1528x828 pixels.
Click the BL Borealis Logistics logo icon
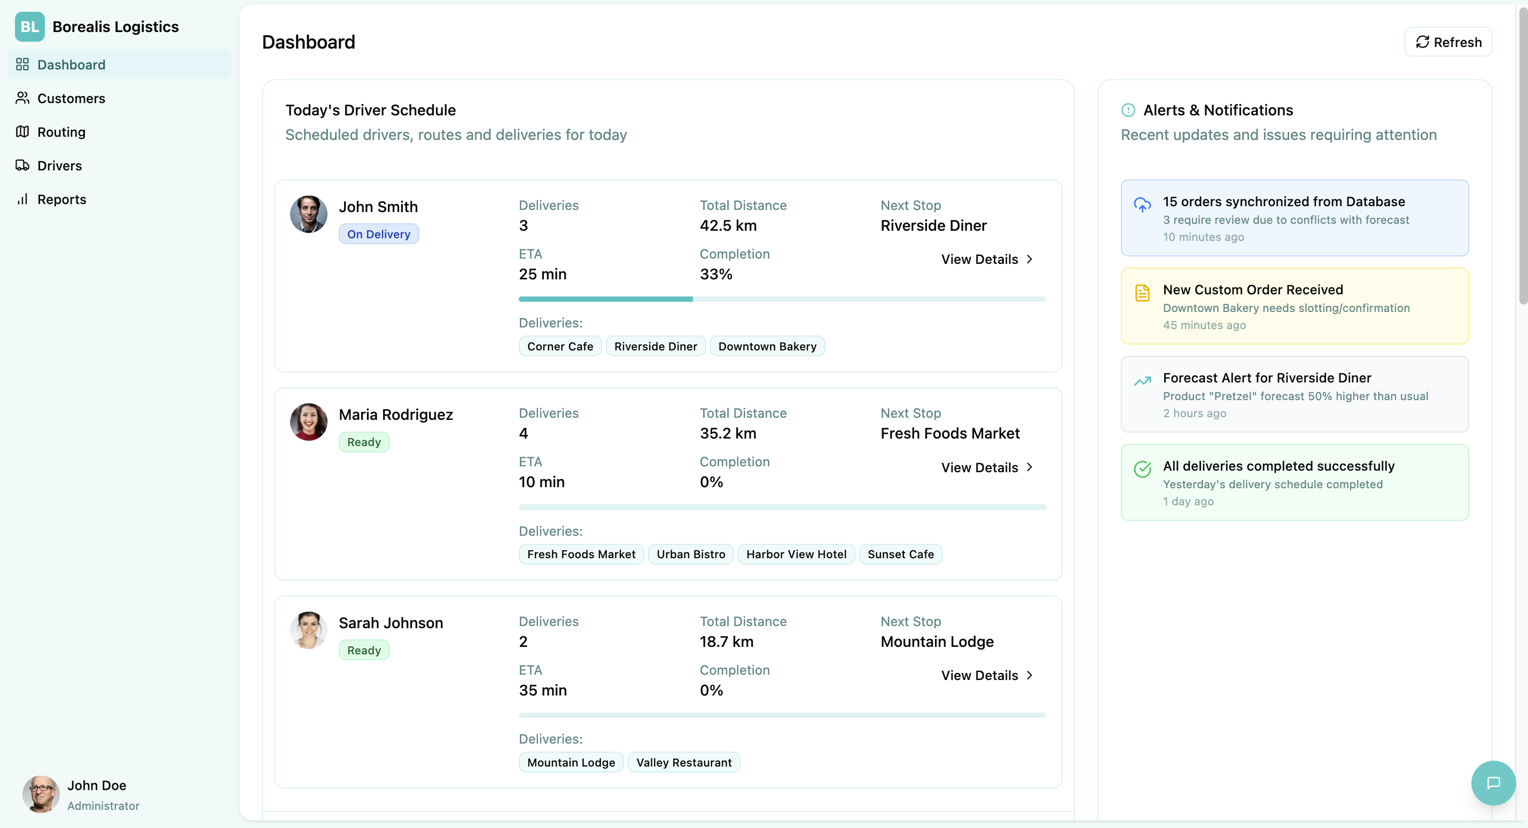(30, 27)
